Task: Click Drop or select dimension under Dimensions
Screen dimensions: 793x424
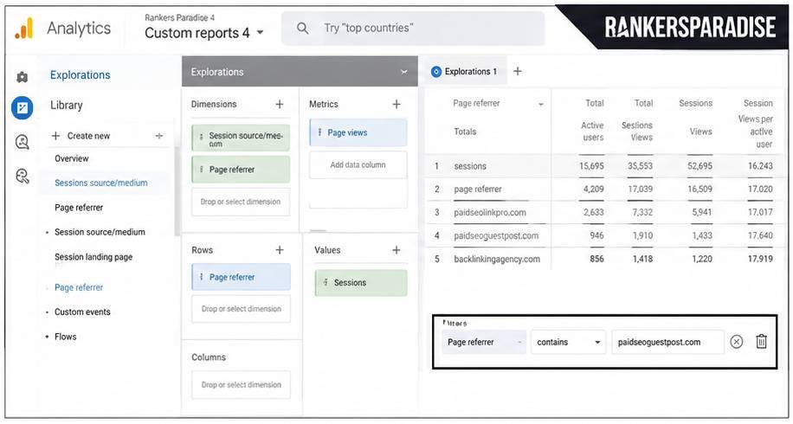Action: click(241, 202)
